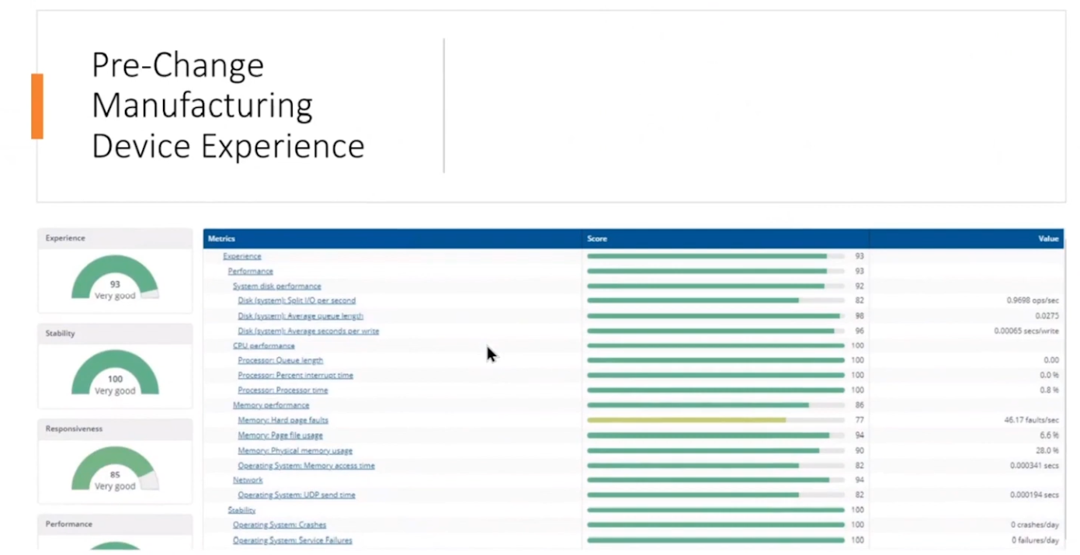Click the value 0.8 % for Processor time
The image size is (1080, 555).
tap(1050, 390)
